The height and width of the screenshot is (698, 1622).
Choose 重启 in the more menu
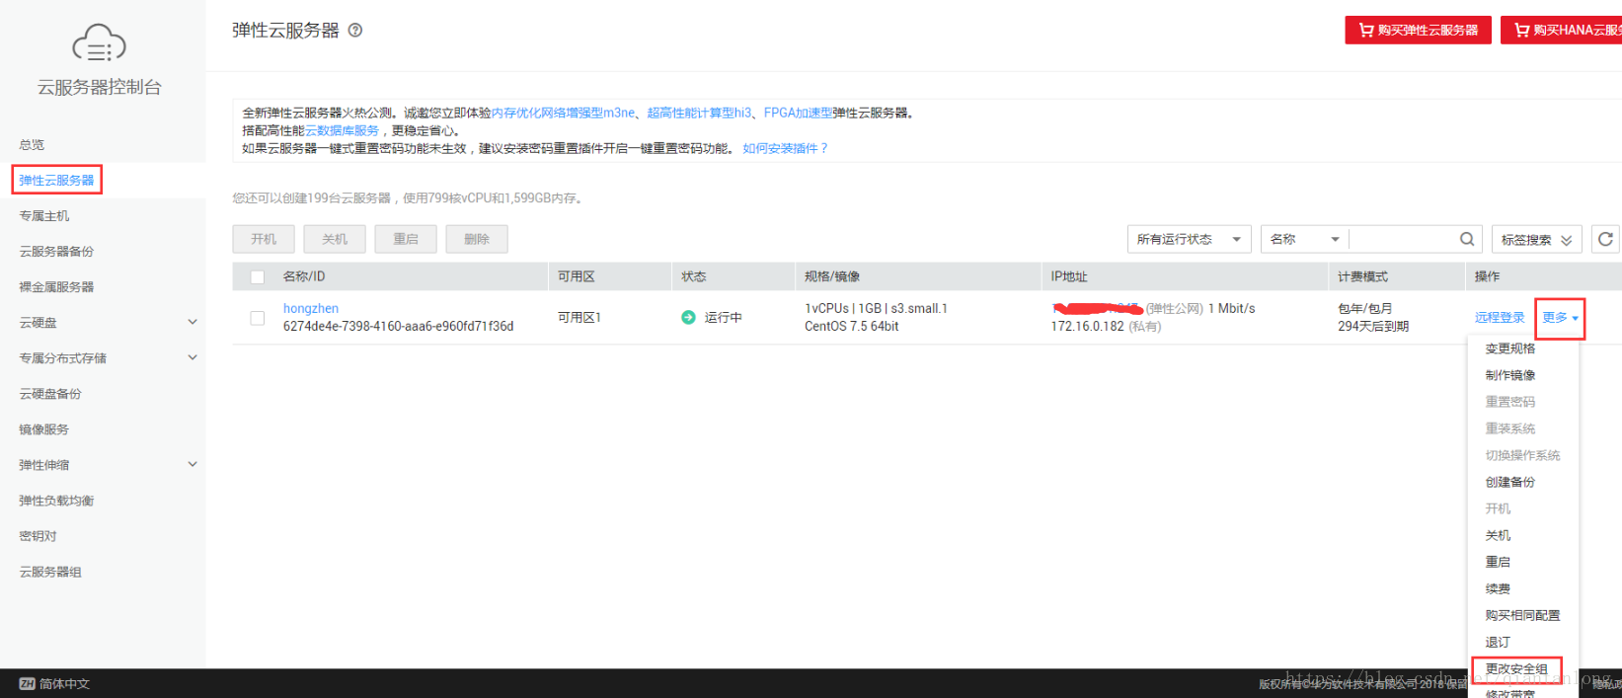pyautogui.click(x=1498, y=562)
